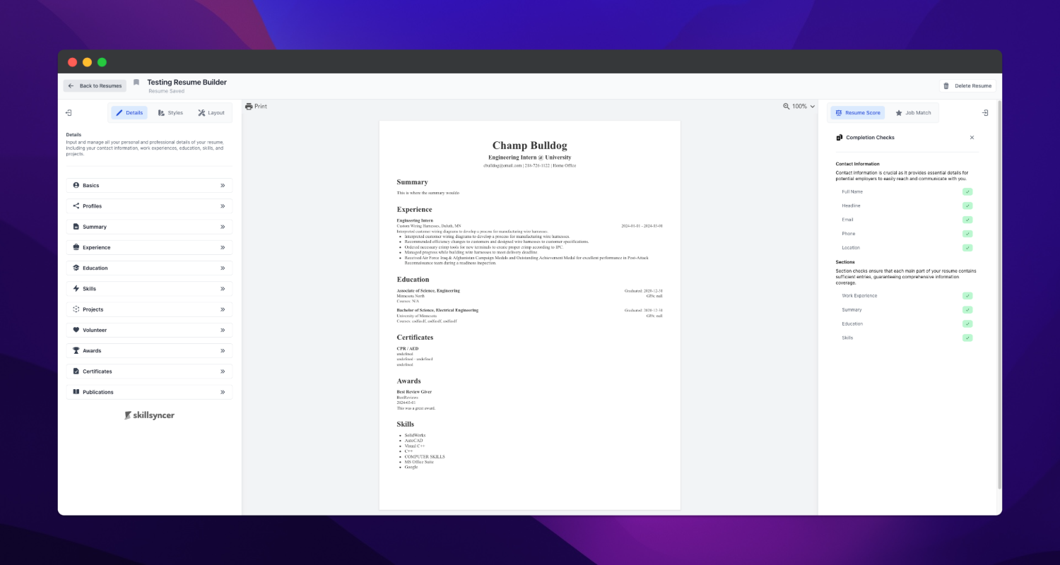Expand the Basics section

click(149, 186)
